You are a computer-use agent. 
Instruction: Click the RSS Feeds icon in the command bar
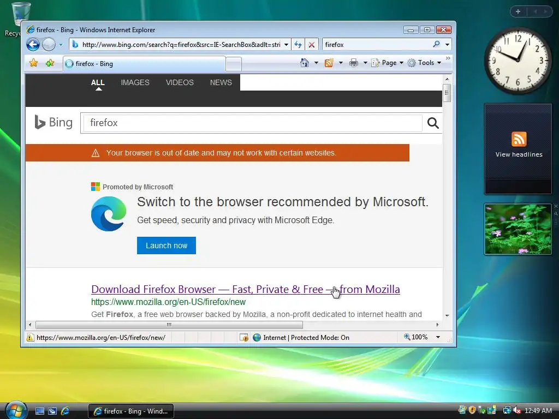click(329, 63)
